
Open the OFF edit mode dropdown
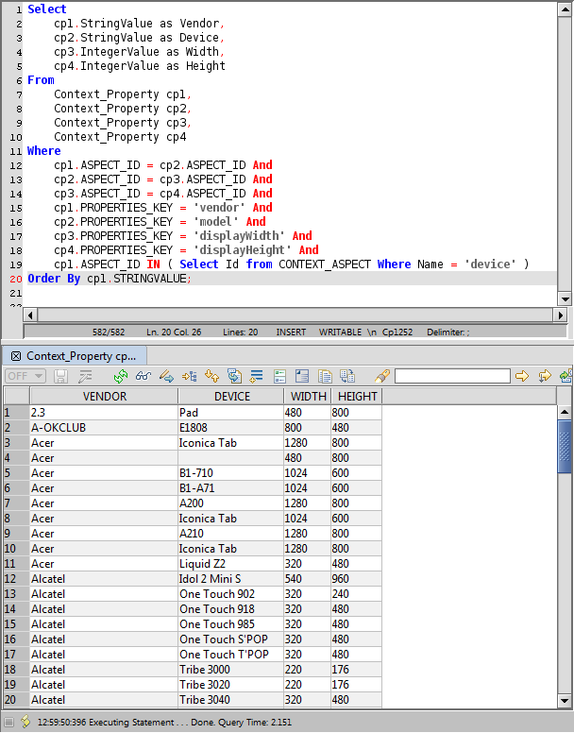tap(25, 376)
